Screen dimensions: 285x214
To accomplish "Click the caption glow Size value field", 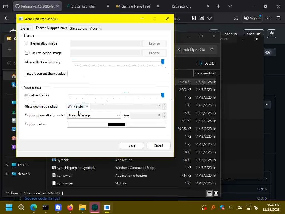I will [x=146, y=115].
